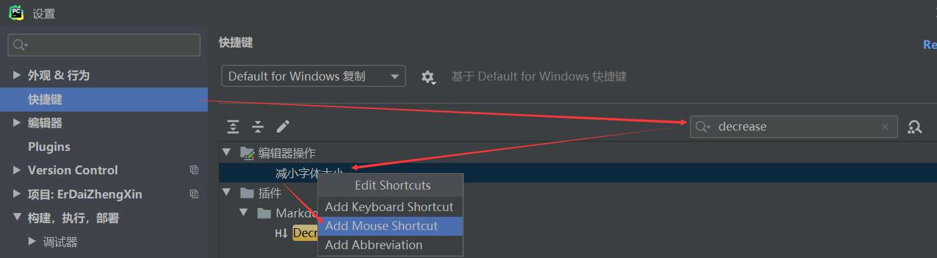The image size is (937, 258).
Task: Select Plugins in the settings sidebar
Action: click(x=49, y=146)
